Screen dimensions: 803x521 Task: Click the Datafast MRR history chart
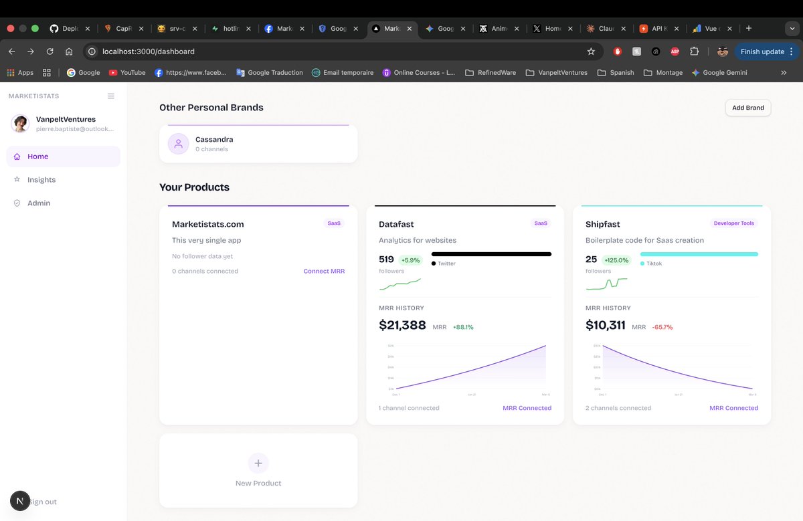point(465,369)
